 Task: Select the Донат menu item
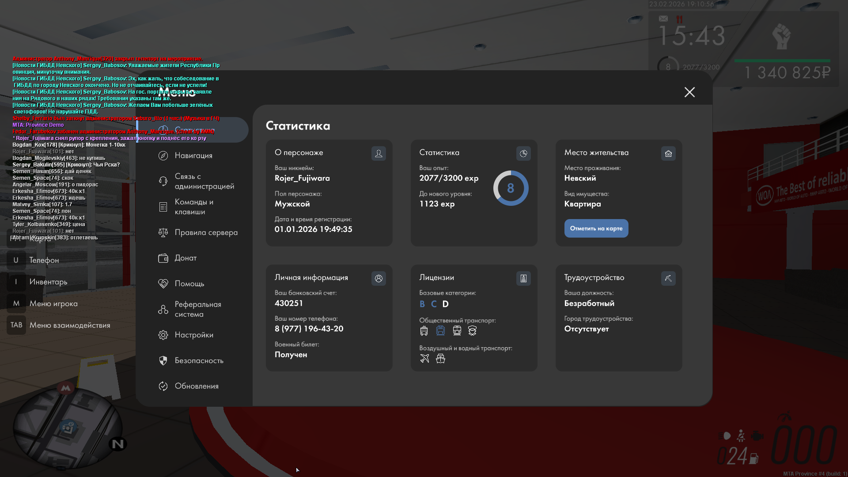(185, 258)
